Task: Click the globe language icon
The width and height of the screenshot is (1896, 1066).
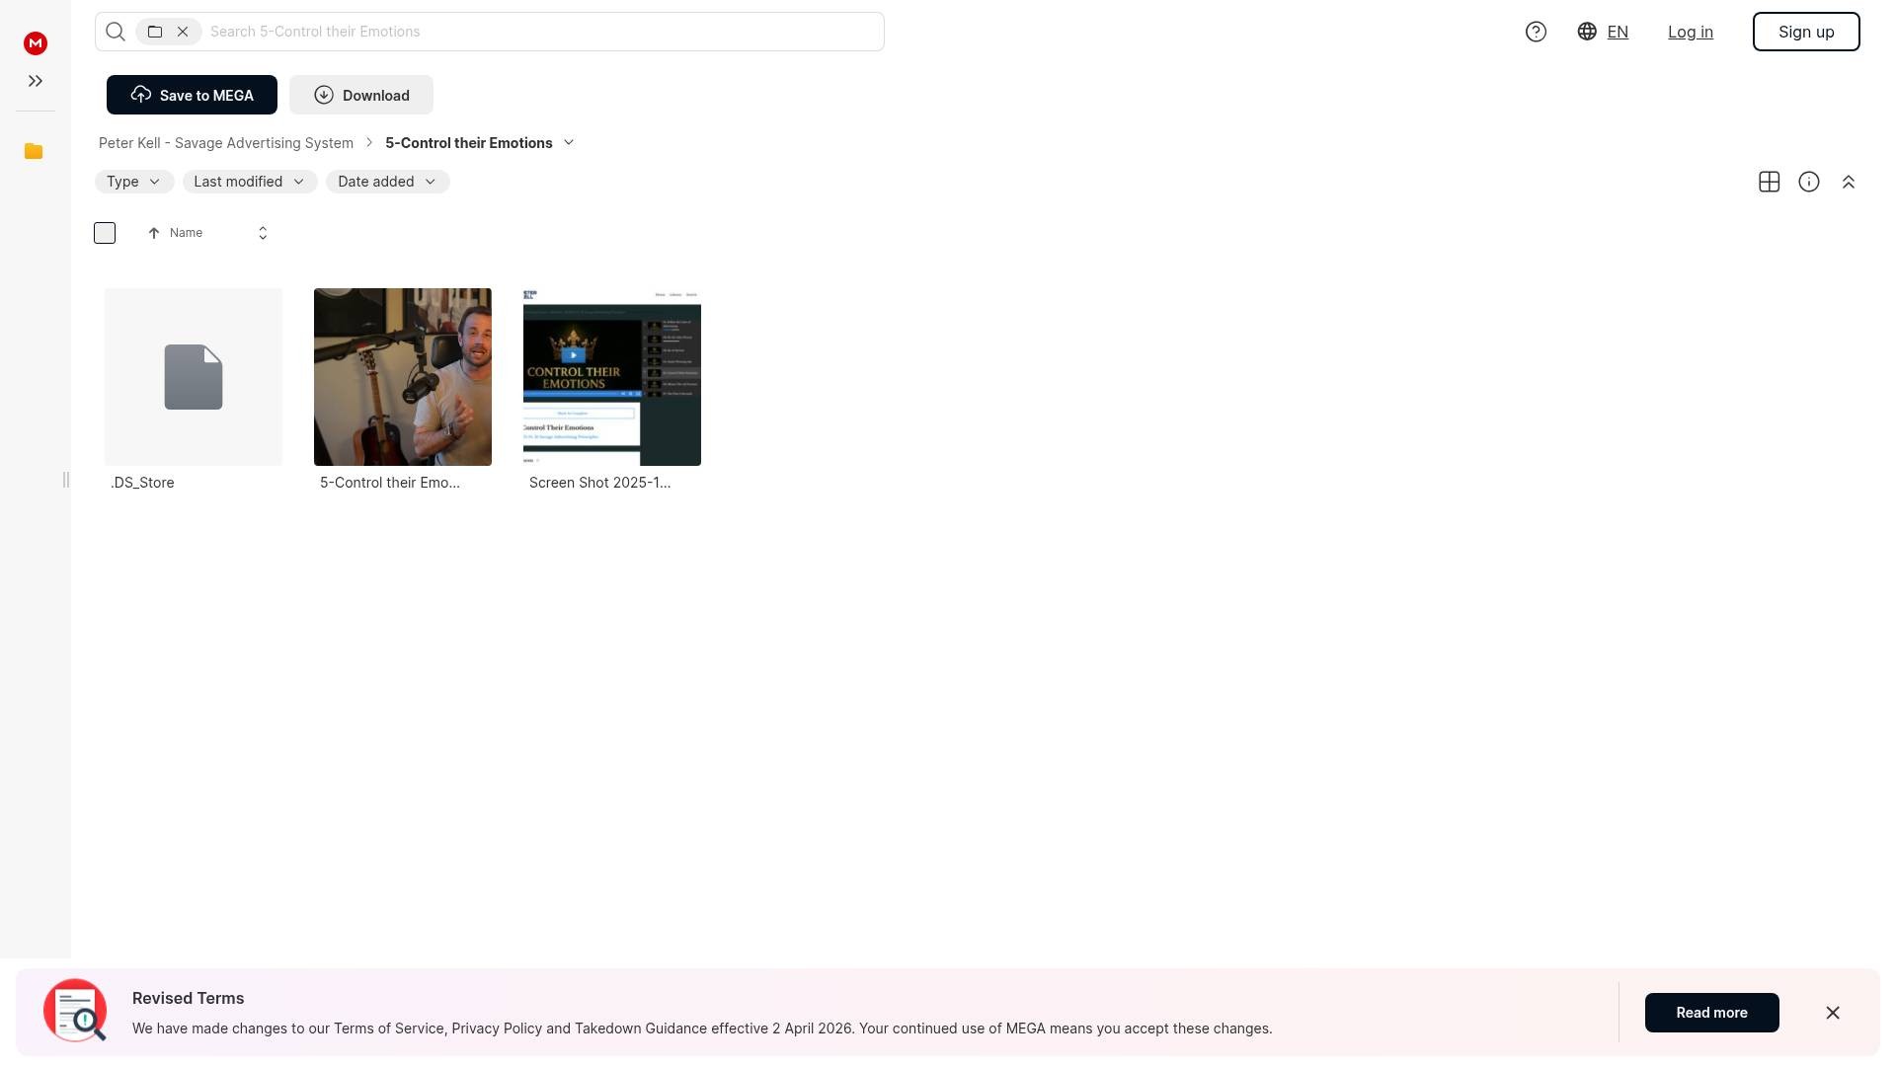Action: pyautogui.click(x=1587, y=32)
